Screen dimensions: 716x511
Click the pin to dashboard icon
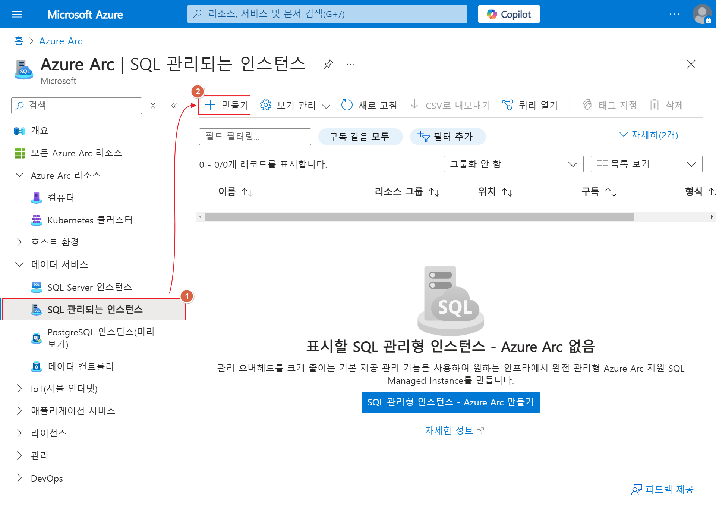(x=328, y=65)
